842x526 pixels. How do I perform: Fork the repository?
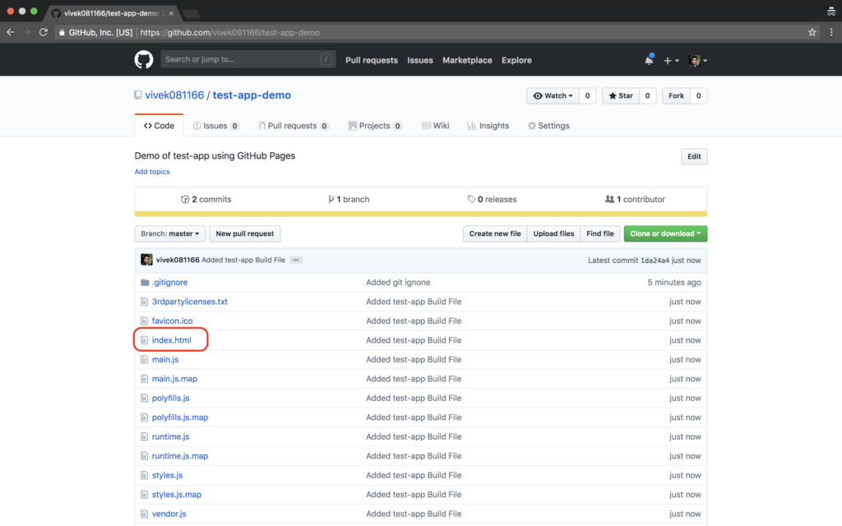pos(676,95)
